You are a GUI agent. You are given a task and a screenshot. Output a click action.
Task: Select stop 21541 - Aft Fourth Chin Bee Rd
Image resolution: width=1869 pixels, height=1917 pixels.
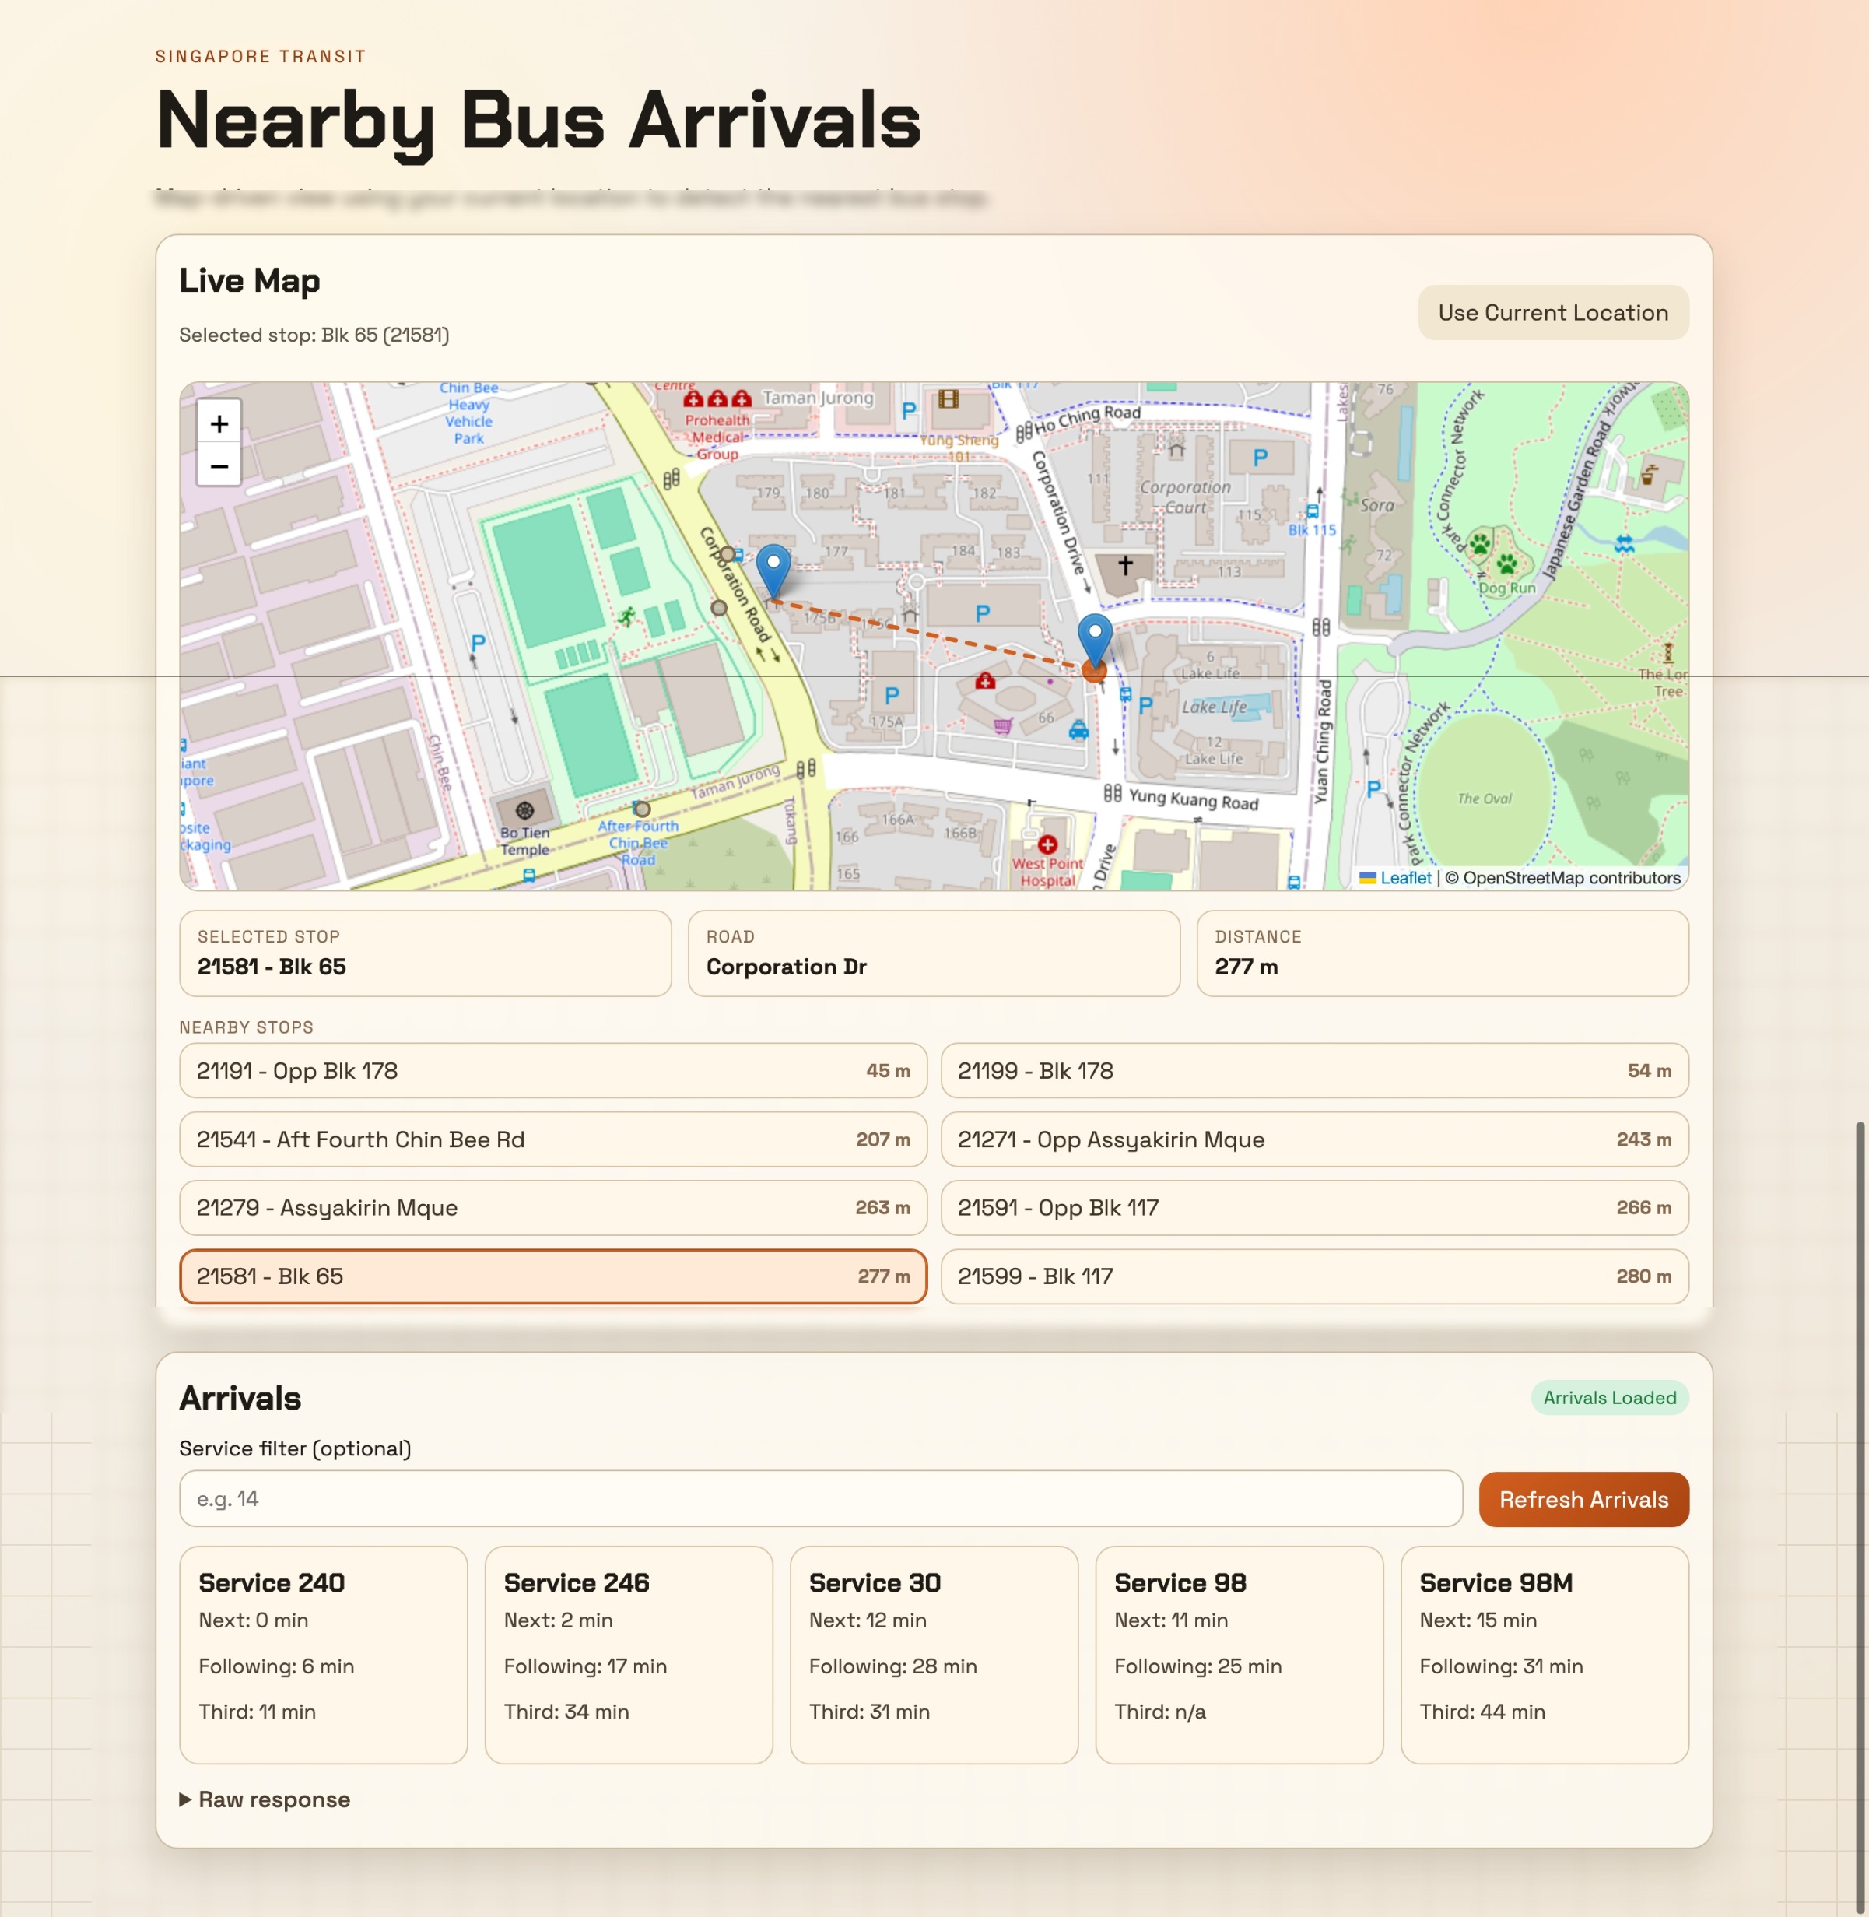[552, 1139]
